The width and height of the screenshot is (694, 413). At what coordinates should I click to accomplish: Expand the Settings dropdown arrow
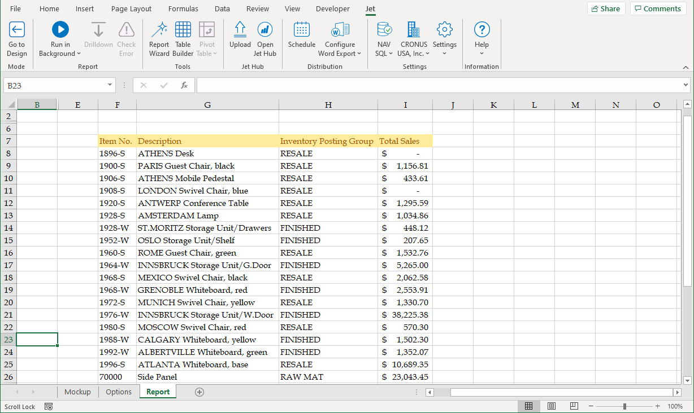click(445, 54)
